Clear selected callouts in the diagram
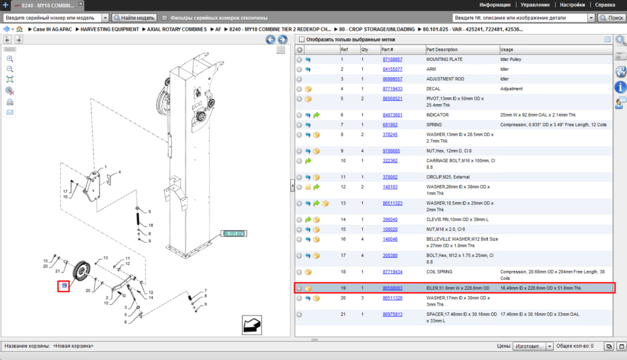627x360 pixels. (10, 91)
